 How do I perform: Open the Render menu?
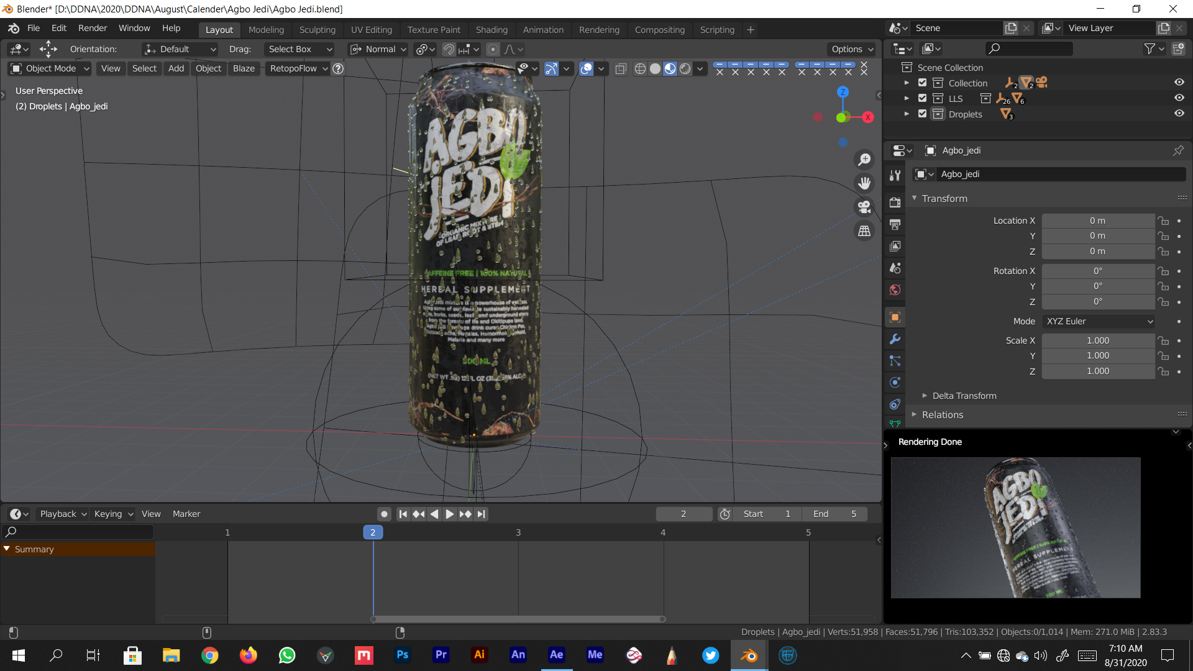pyautogui.click(x=92, y=28)
